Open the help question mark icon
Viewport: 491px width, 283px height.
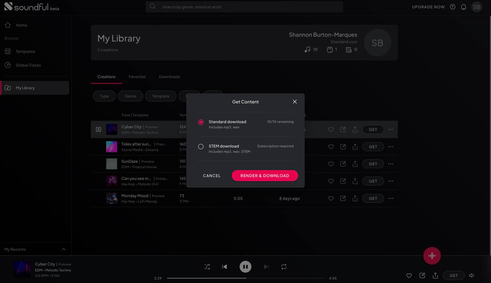coord(453,7)
